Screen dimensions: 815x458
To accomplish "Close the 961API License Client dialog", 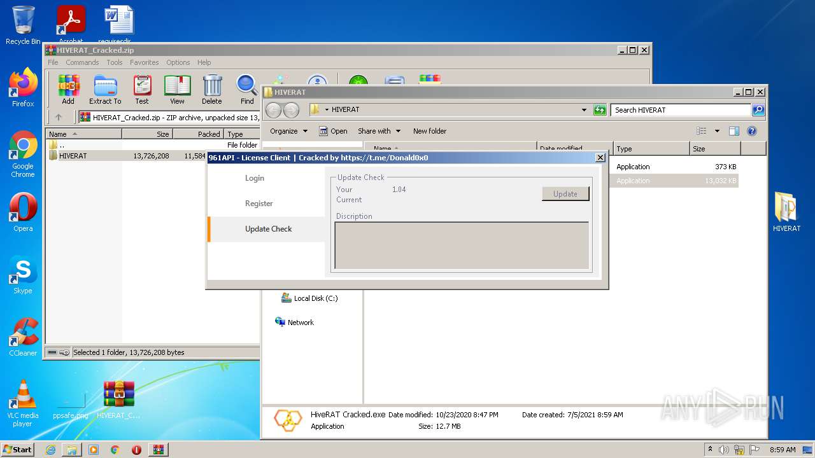I will click(600, 157).
